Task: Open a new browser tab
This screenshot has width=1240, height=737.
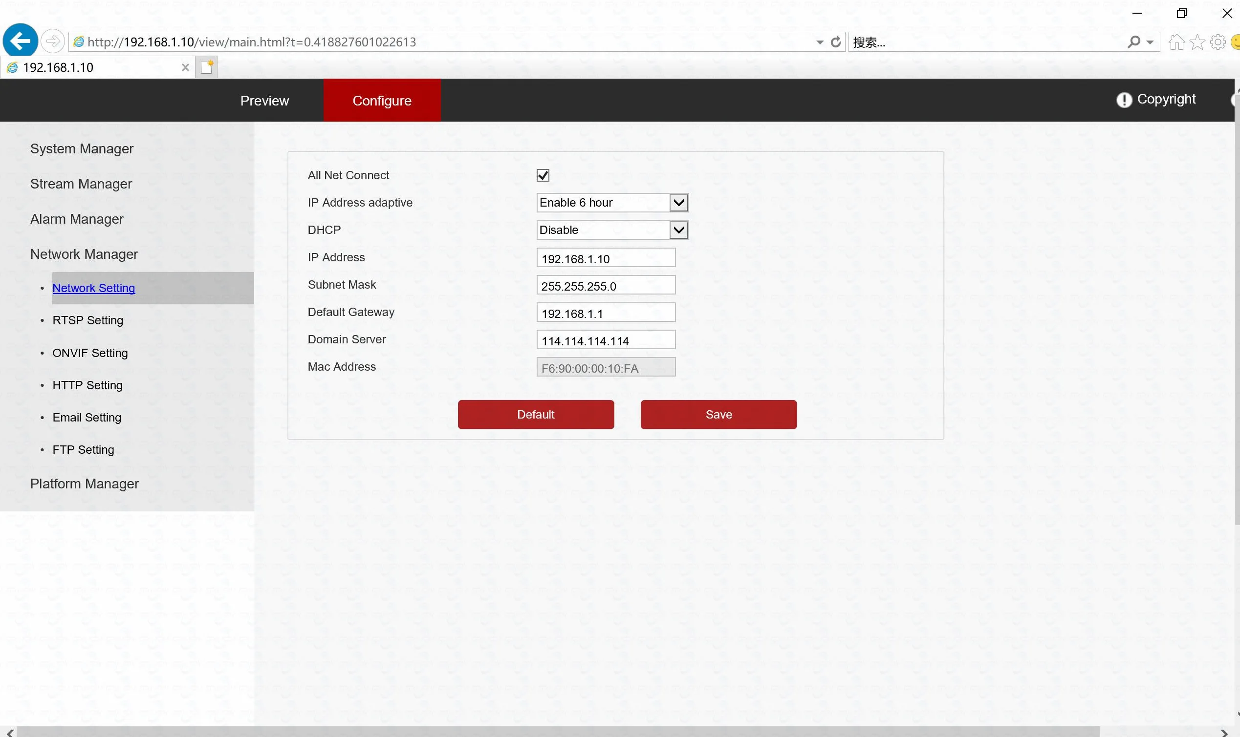Action: 206,67
